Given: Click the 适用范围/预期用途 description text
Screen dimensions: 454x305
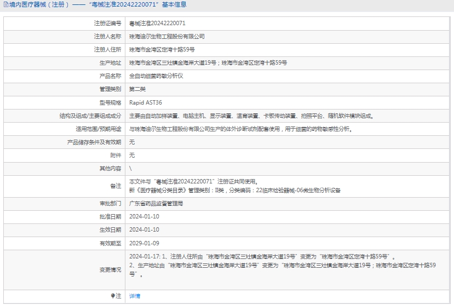Looking at the screenshot, I should (240, 129).
